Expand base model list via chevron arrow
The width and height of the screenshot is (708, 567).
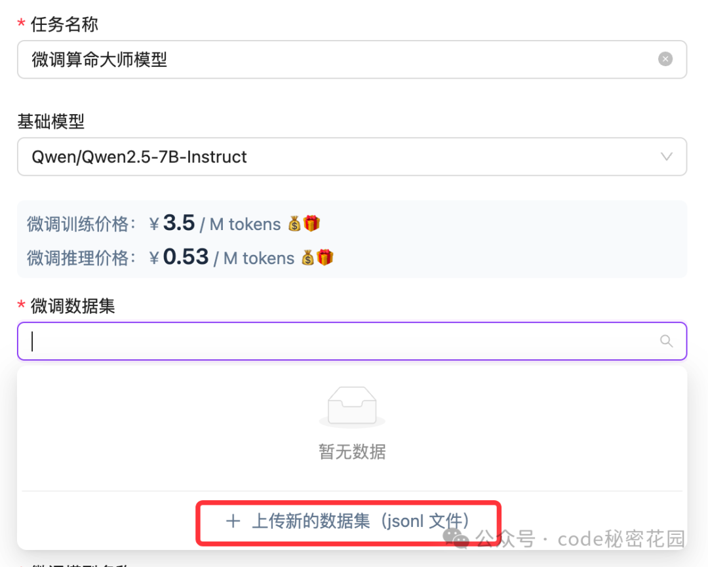pyautogui.click(x=667, y=157)
